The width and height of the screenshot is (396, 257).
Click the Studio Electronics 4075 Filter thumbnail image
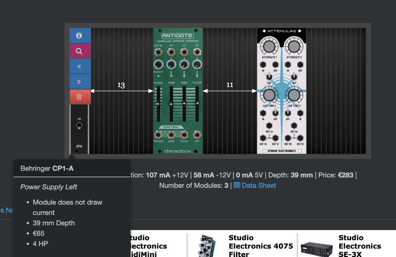[x=208, y=245]
